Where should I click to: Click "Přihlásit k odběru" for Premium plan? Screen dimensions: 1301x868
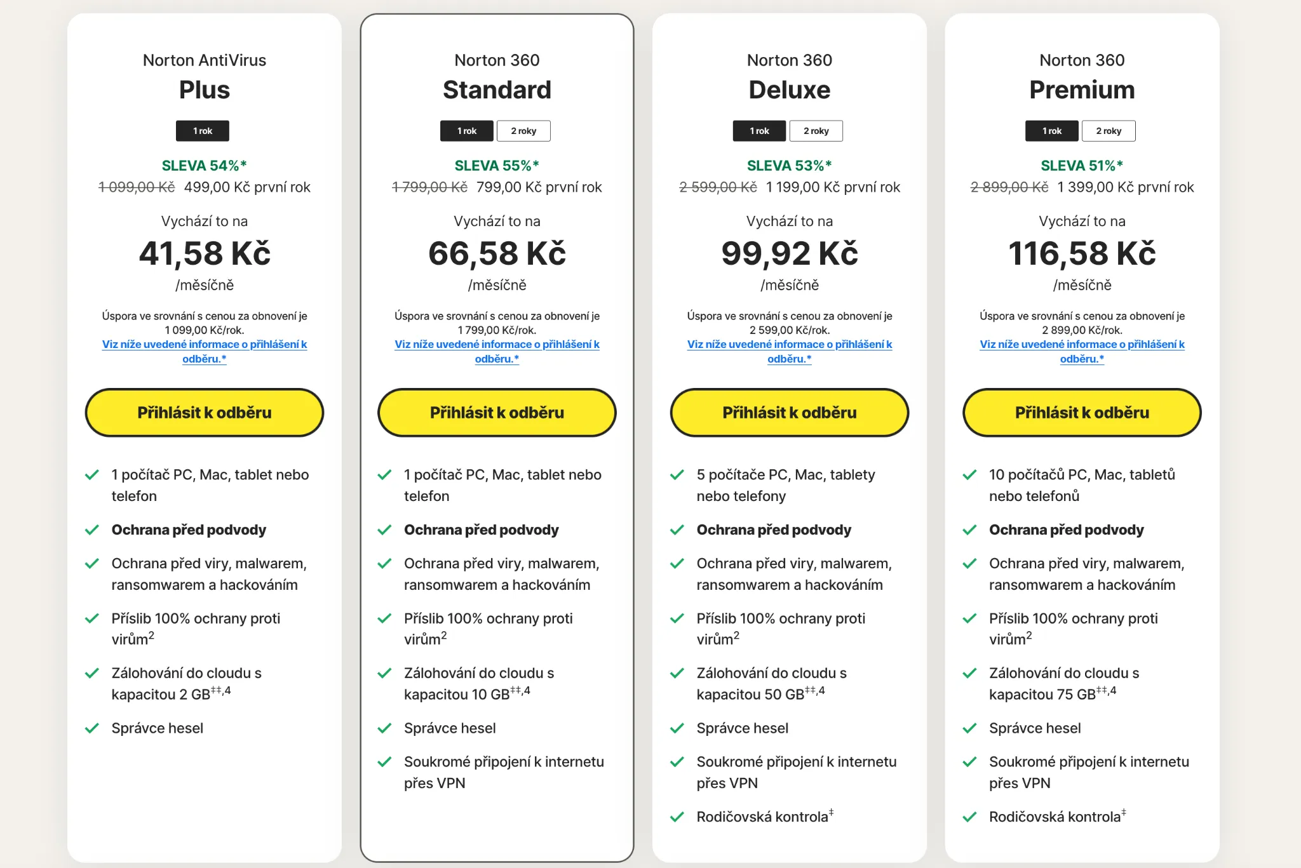point(1081,413)
